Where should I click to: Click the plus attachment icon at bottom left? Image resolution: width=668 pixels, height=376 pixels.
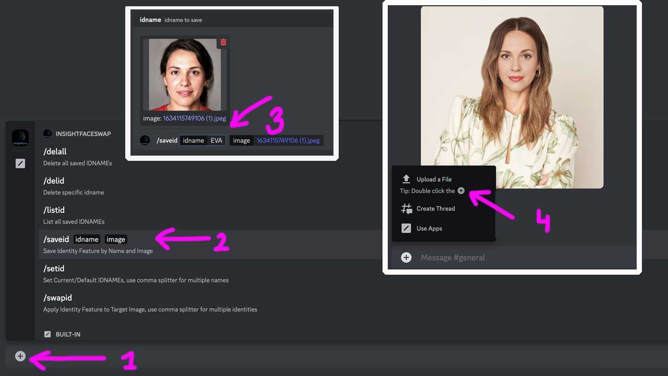[20, 356]
